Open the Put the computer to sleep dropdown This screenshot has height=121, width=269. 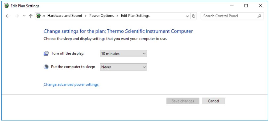pyautogui.click(x=123, y=67)
